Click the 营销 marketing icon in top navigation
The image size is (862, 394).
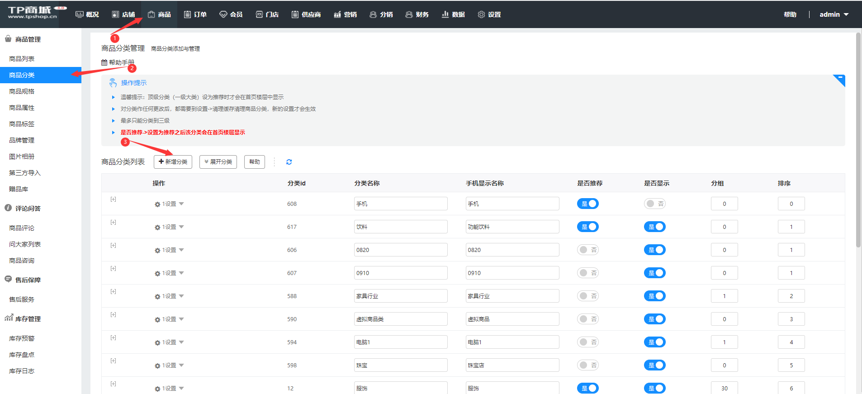click(x=337, y=14)
